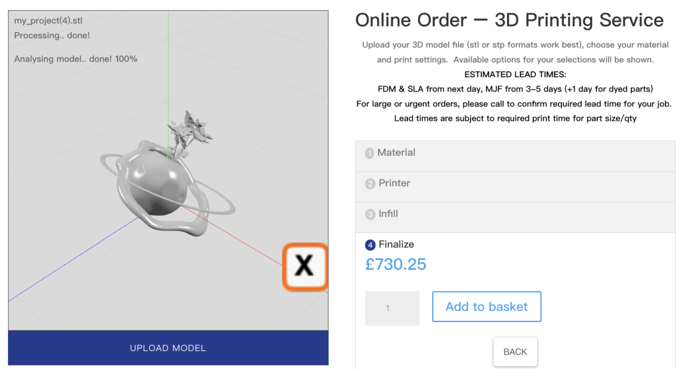Click the £730.25 price text
685x369 pixels.
[395, 265]
